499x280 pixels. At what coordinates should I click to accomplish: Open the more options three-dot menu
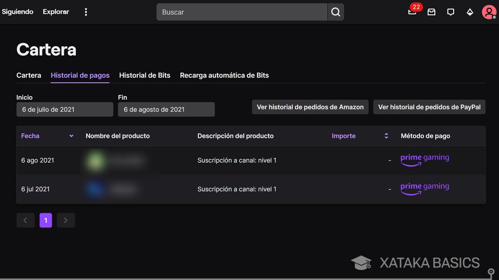pyautogui.click(x=86, y=12)
